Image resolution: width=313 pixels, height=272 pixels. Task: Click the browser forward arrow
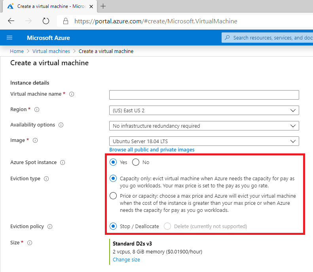point(28,21)
